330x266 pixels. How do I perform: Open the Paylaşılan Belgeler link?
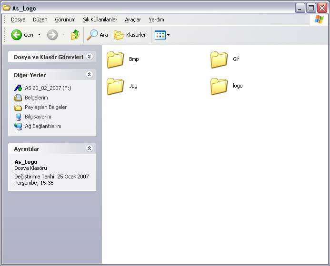[x=46, y=107]
